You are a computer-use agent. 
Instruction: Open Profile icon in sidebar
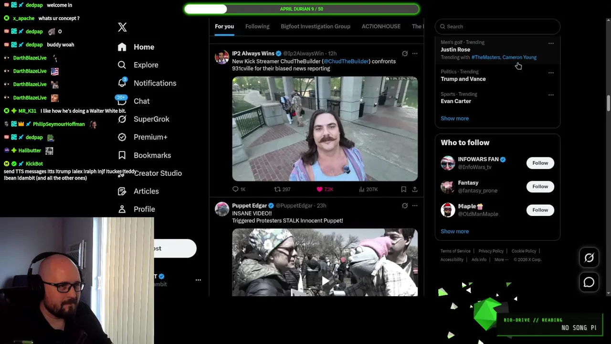[122, 209]
